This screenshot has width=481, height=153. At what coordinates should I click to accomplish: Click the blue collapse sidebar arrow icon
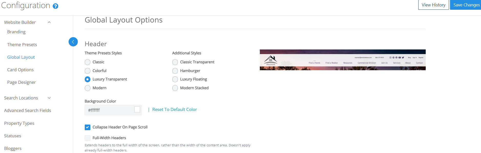(73, 42)
